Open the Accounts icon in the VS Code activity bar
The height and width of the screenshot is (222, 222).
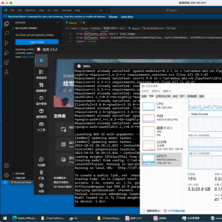click(7, 166)
